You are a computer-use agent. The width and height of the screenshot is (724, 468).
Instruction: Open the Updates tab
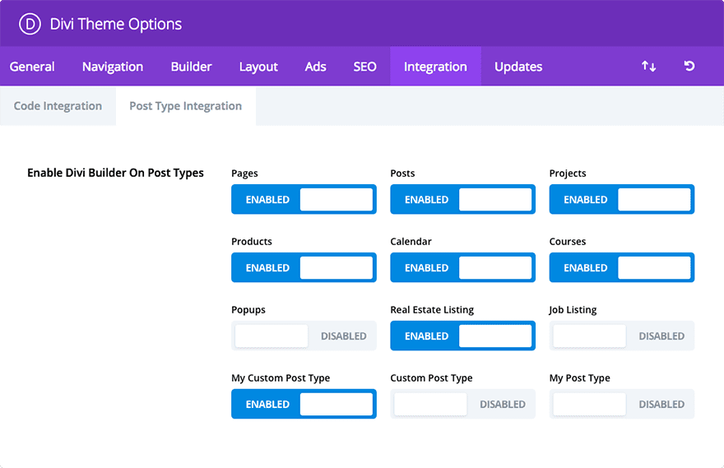click(x=518, y=67)
